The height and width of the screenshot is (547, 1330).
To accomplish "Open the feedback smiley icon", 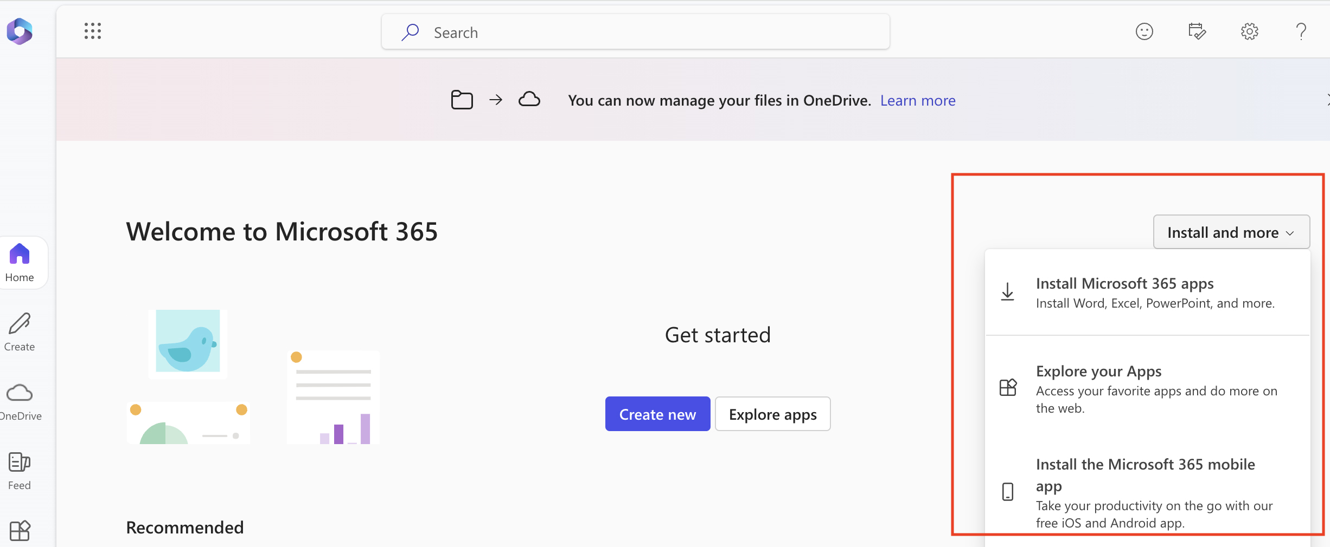I will pyautogui.click(x=1144, y=31).
